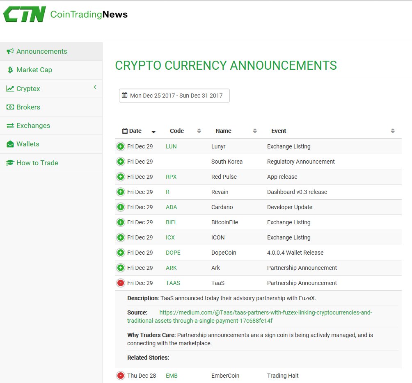412x383 pixels.
Task: Expand the DopeCoin row details
Action: (x=121, y=253)
